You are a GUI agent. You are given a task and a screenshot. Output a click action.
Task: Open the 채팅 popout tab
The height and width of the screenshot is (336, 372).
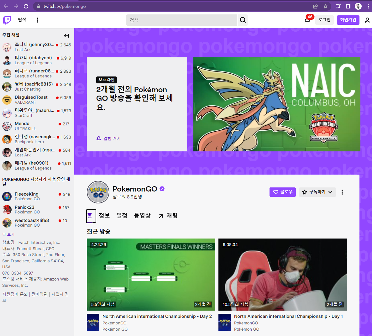point(168,215)
